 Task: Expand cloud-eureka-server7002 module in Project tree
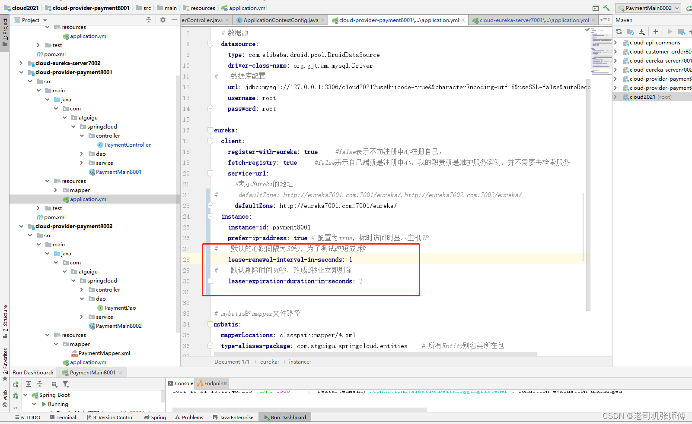pos(21,63)
